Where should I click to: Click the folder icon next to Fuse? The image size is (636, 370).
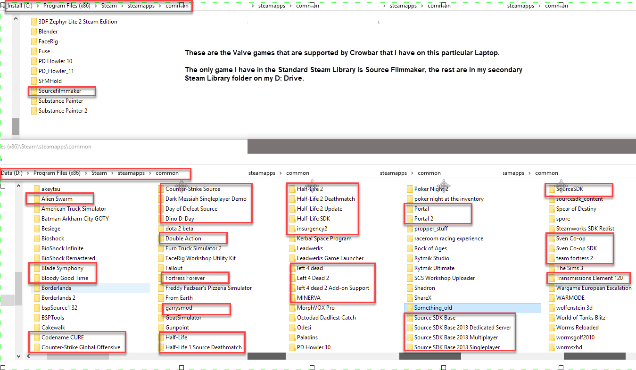tap(34, 51)
